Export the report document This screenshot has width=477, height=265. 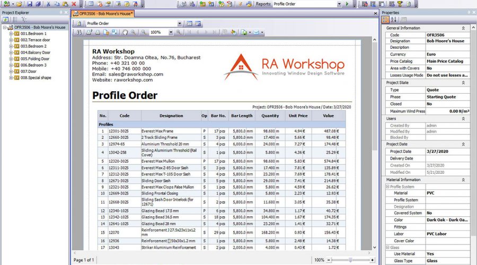(x=244, y=32)
